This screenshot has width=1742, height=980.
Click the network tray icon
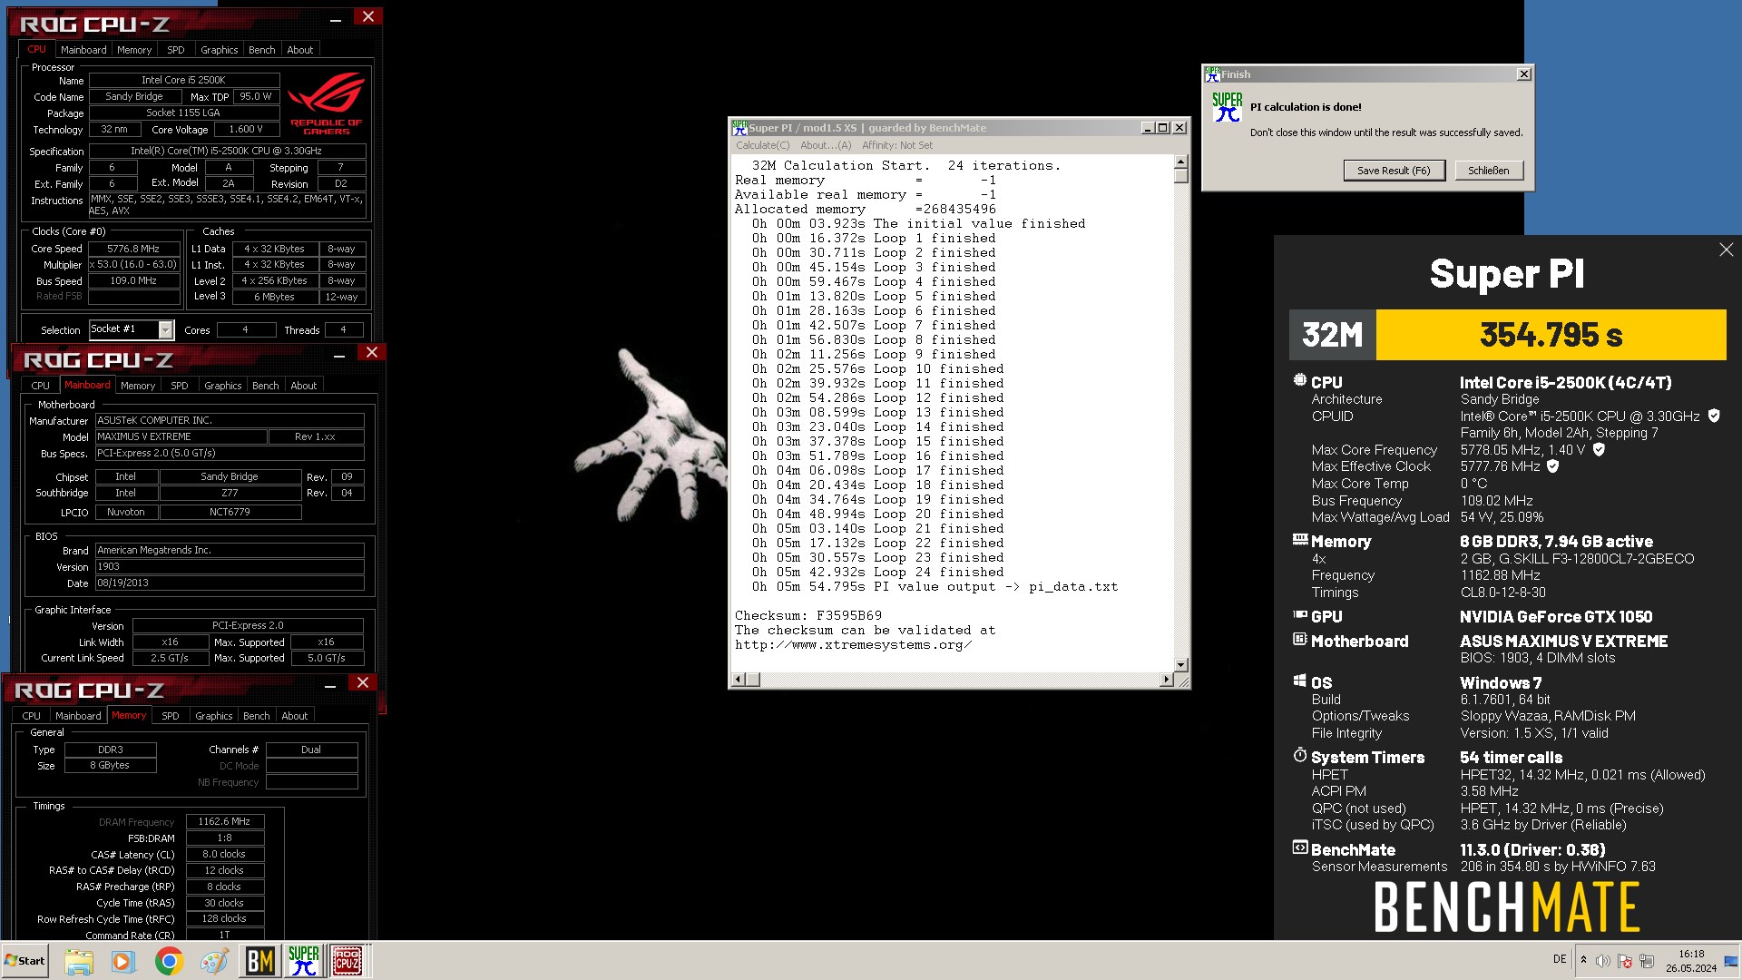coord(1647,961)
